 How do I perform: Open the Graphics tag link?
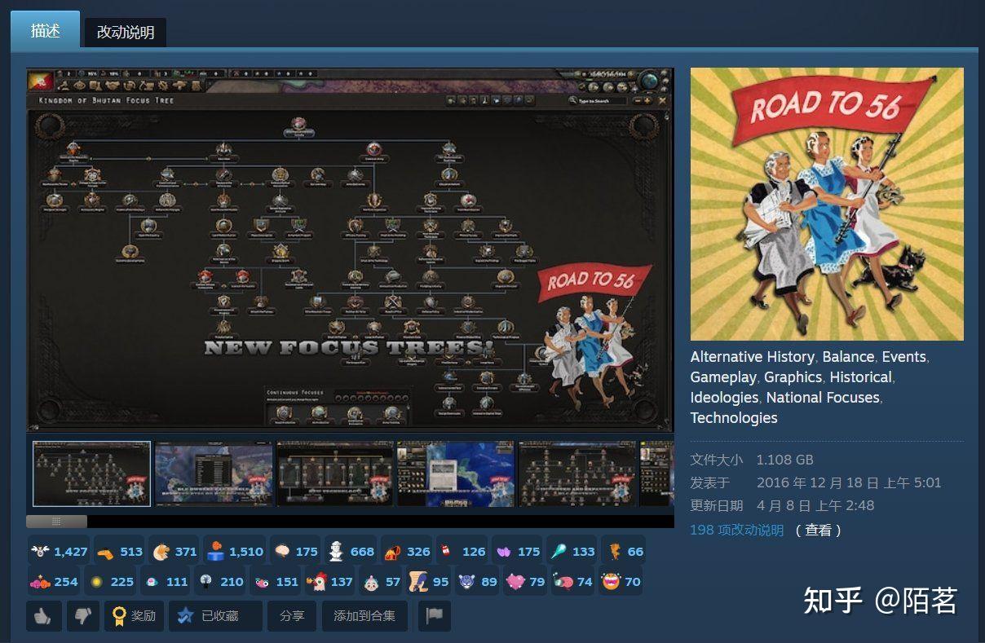[793, 377]
